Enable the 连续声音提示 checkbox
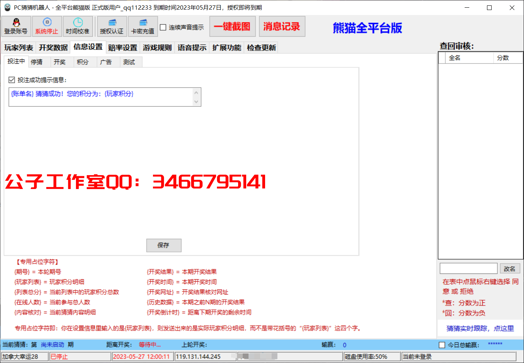The width and height of the screenshot is (524, 363). [x=163, y=27]
